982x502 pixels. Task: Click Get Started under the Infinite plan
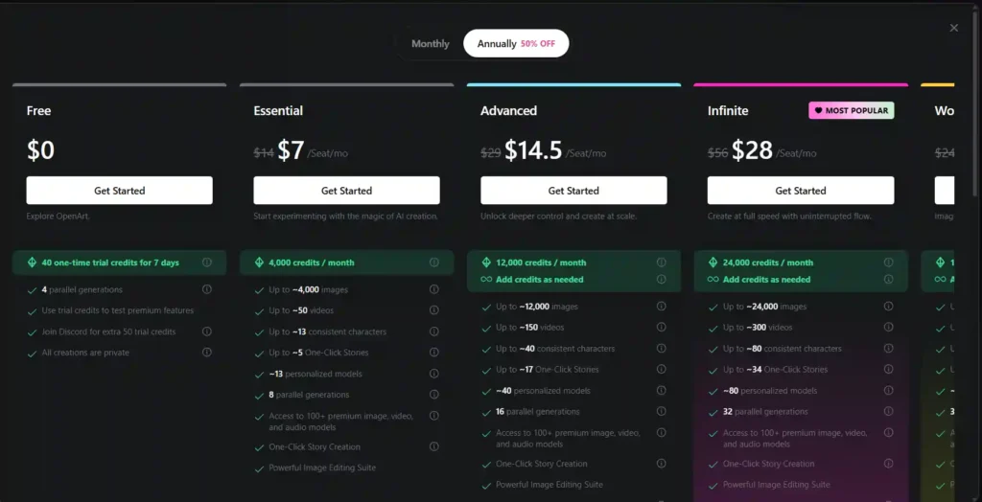801,191
